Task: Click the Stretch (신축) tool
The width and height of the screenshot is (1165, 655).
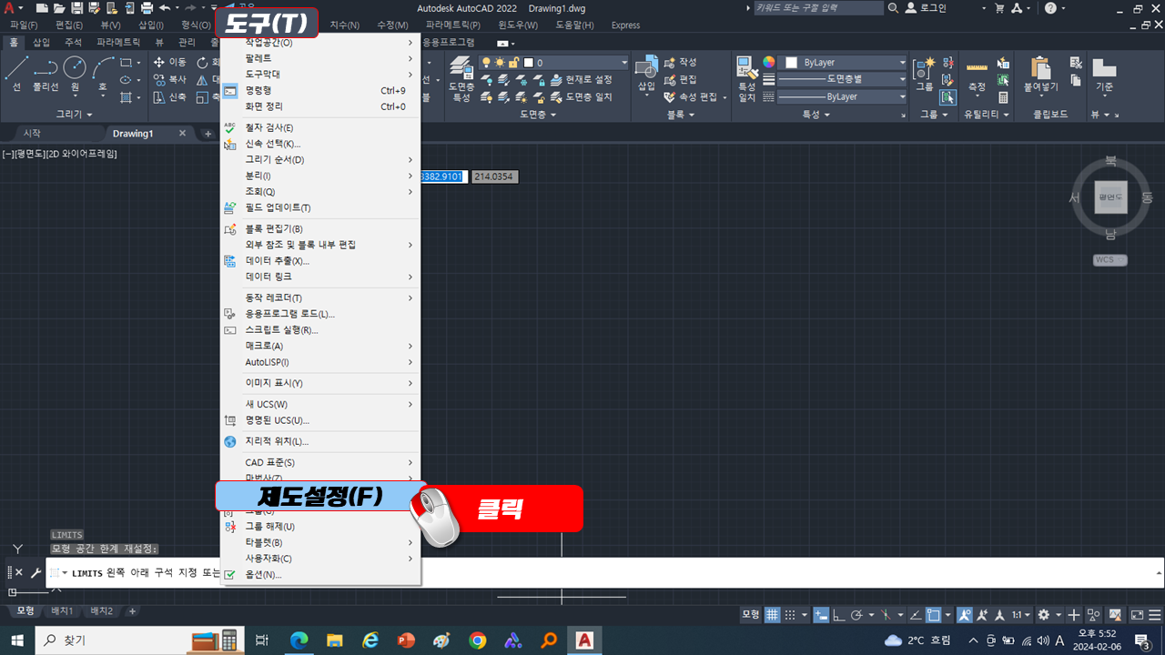Action: click(170, 96)
